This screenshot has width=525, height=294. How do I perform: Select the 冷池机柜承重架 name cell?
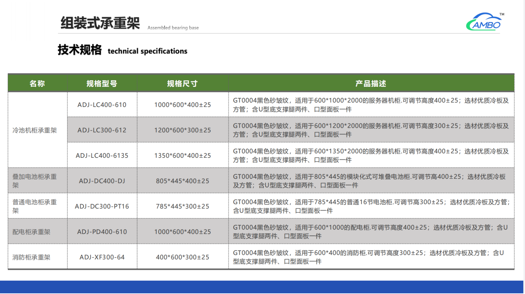(x=35, y=130)
